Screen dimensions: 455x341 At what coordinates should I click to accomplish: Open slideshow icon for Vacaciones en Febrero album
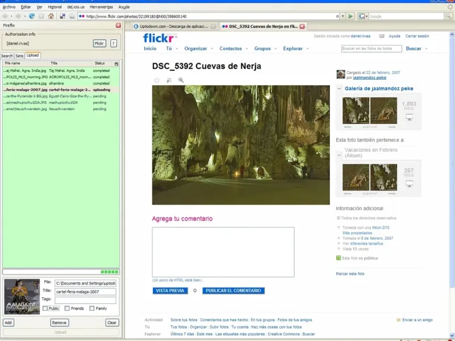tap(409, 184)
